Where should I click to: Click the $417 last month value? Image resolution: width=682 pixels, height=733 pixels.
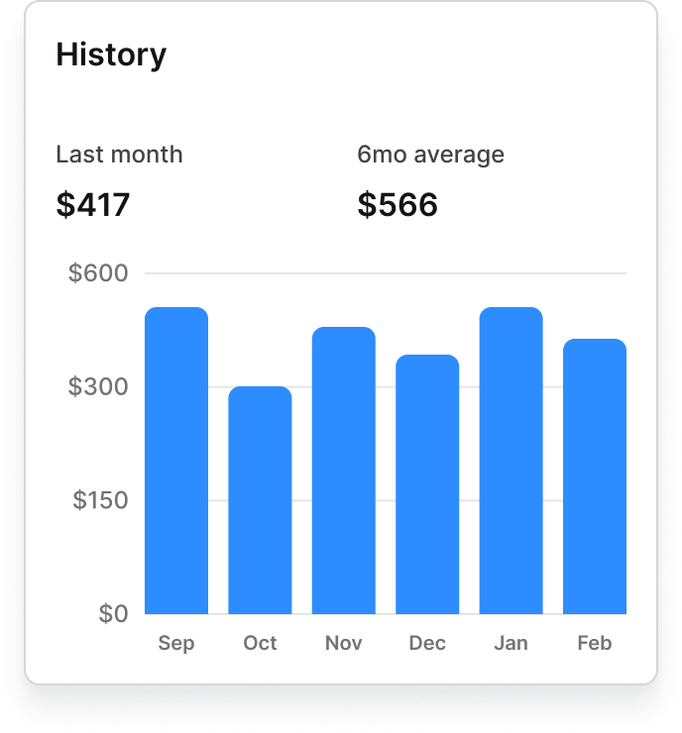click(x=93, y=205)
